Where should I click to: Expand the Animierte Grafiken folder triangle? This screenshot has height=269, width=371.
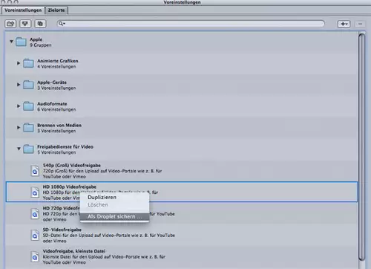click(19, 63)
